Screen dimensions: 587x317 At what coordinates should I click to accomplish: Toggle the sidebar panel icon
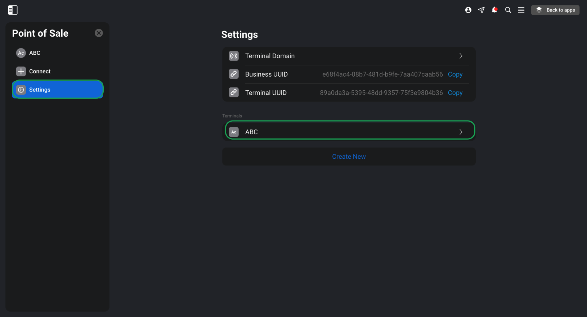[x=13, y=10]
